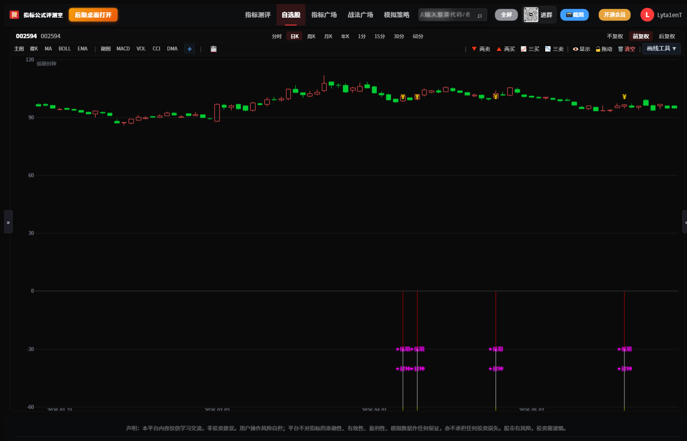Collapse the right side panel arrow
This screenshot has width=687, height=441.
point(685,222)
